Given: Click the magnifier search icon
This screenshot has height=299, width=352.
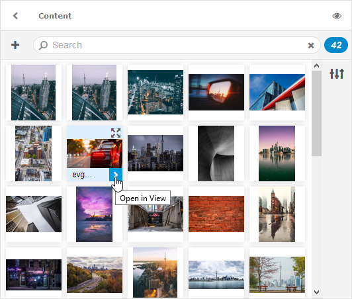Looking at the screenshot, I should (x=43, y=45).
